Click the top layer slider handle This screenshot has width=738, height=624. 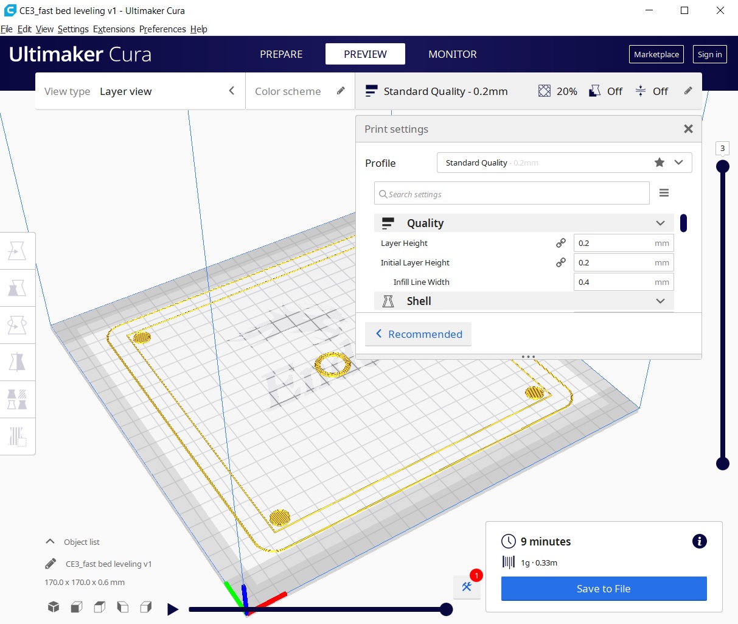723,166
